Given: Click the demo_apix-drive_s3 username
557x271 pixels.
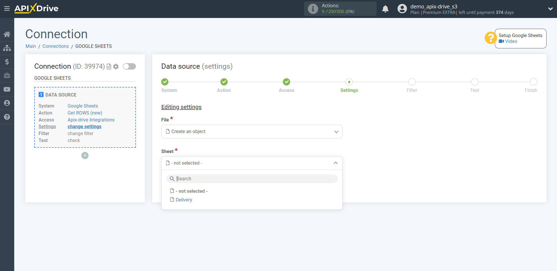Looking at the screenshot, I should tap(434, 6).
